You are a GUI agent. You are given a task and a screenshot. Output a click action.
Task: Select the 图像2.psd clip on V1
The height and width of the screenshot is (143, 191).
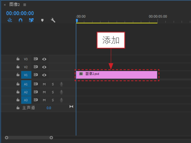(x=116, y=75)
